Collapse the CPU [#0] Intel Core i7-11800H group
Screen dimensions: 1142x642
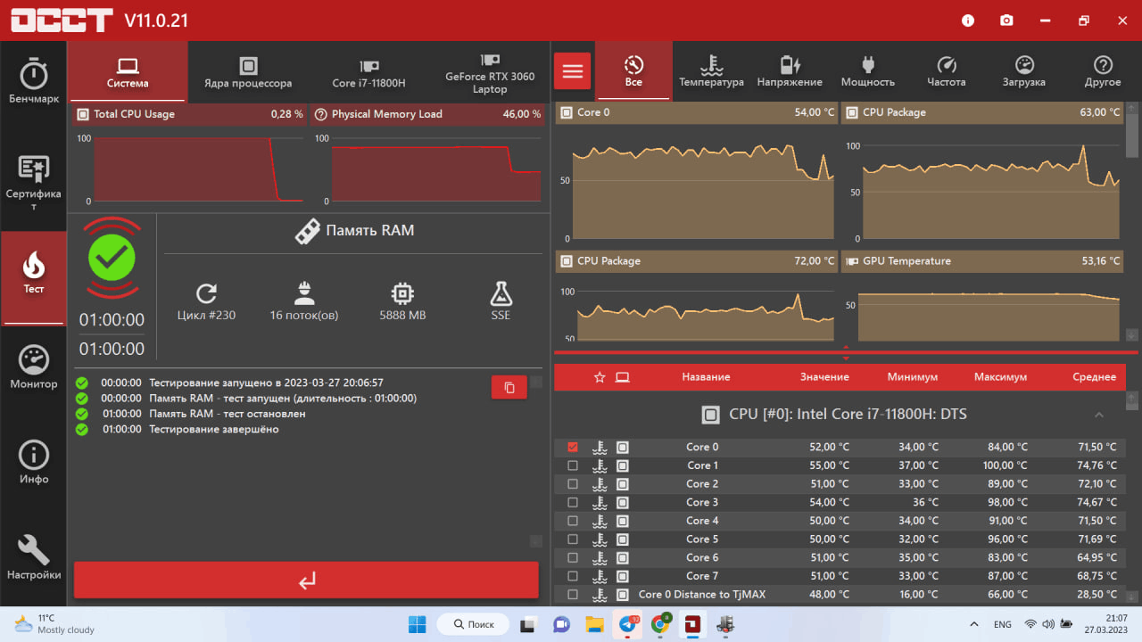1099,415
